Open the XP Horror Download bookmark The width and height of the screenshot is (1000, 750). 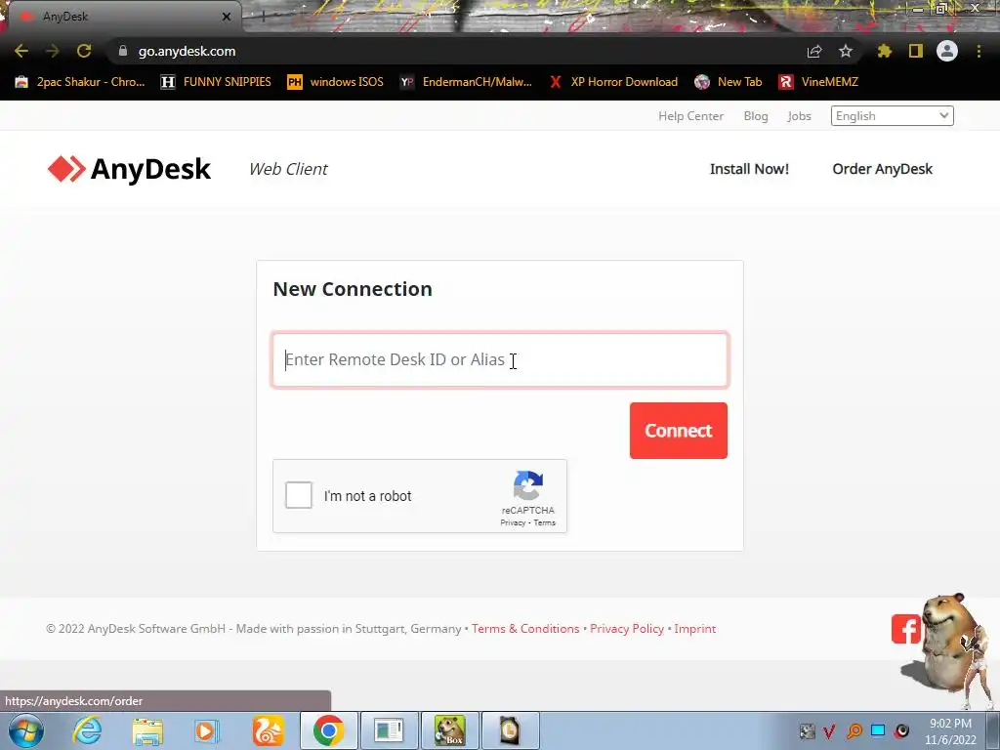point(613,82)
